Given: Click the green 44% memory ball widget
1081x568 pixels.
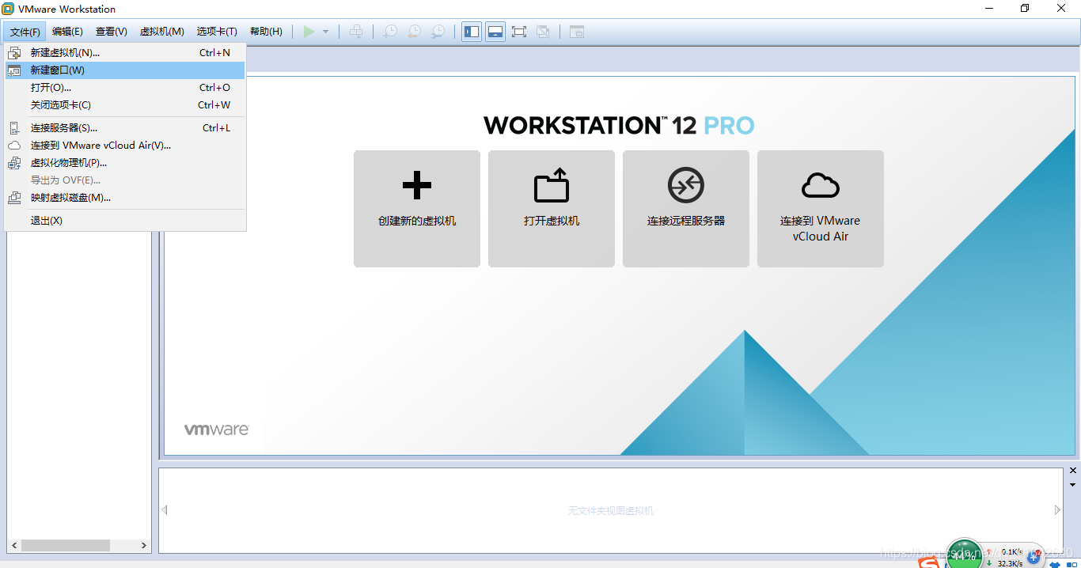Looking at the screenshot, I should 963,555.
